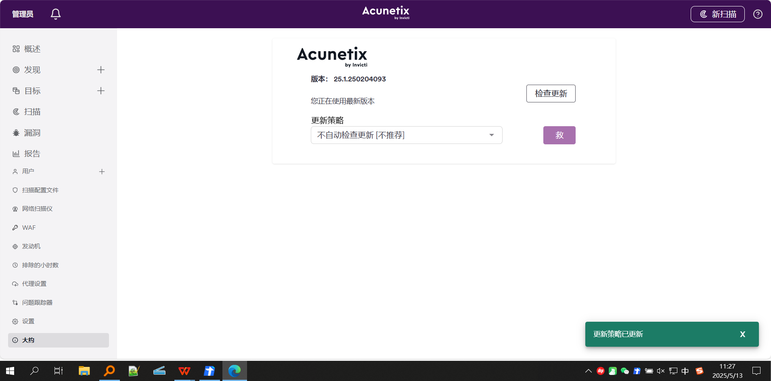Screen dimensions: 771x381
Task: Open the notifications bell icon
Action: tap(56, 14)
